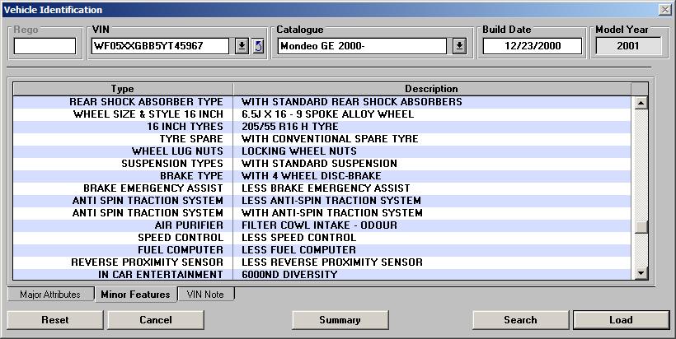Switch to Major Attributes tab
This screenshot has height=339, width=676.
[50, 295]
